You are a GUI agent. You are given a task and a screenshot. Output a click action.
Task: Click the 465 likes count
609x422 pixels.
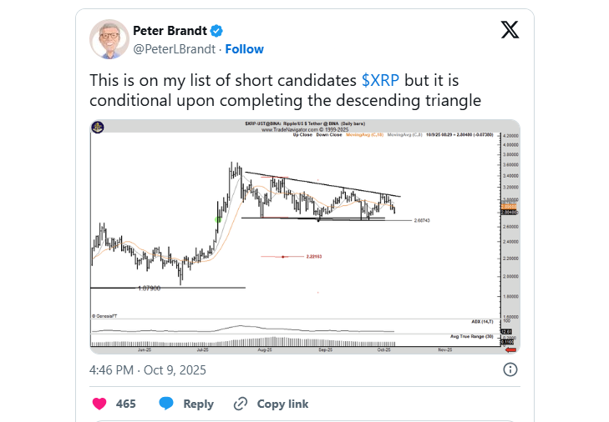point(126,404)
